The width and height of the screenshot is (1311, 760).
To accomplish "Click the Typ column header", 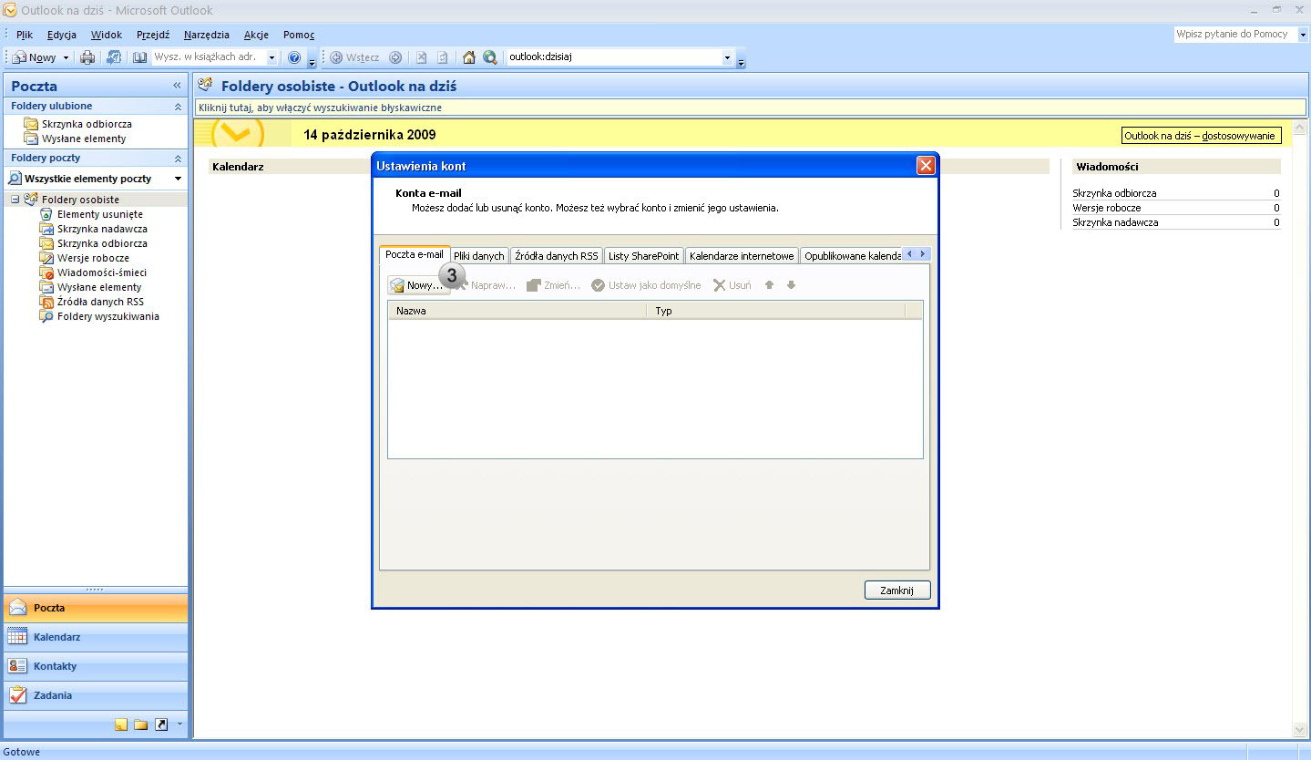I will [776, 311].
